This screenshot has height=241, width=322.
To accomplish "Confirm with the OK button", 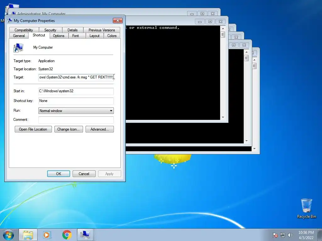I will click(x=58, y=174).
